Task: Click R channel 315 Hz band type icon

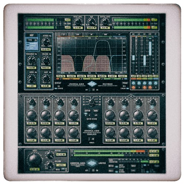Action: coord(124,107)
